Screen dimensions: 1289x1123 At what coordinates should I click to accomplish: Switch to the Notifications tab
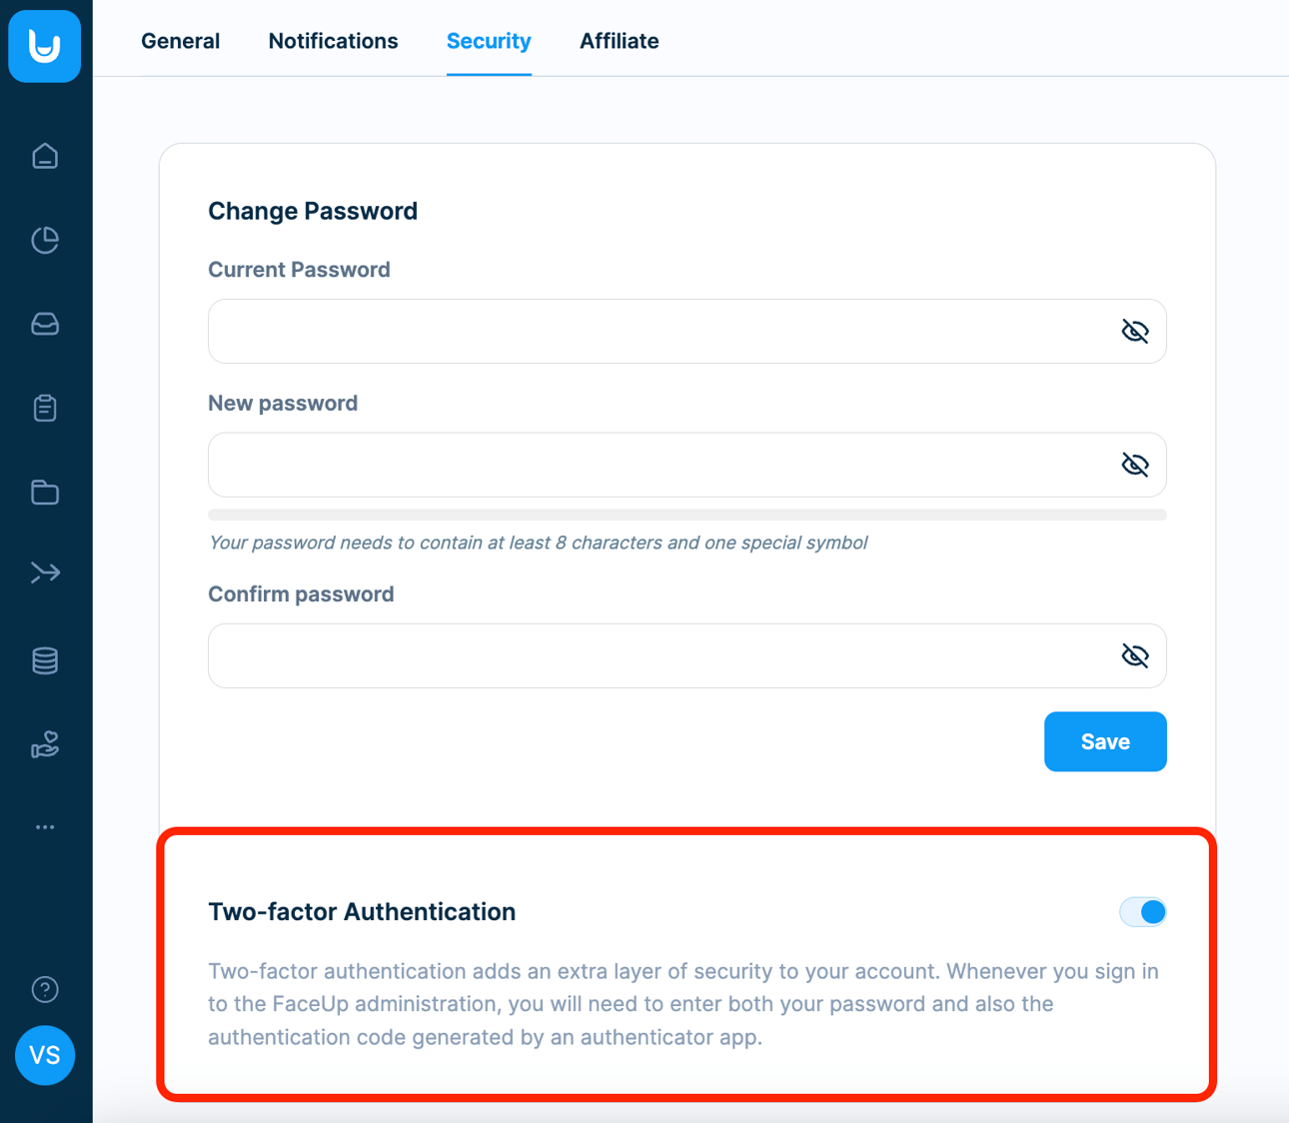(x=333, y=41)
